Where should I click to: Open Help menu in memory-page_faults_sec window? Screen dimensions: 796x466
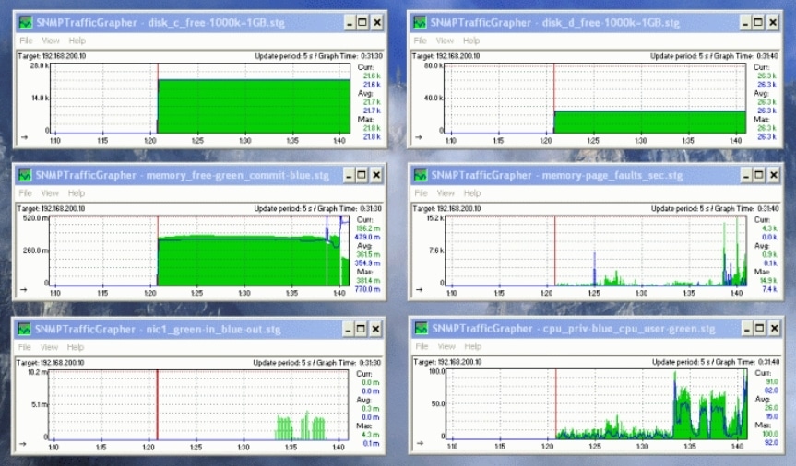[x=472, y=193]
